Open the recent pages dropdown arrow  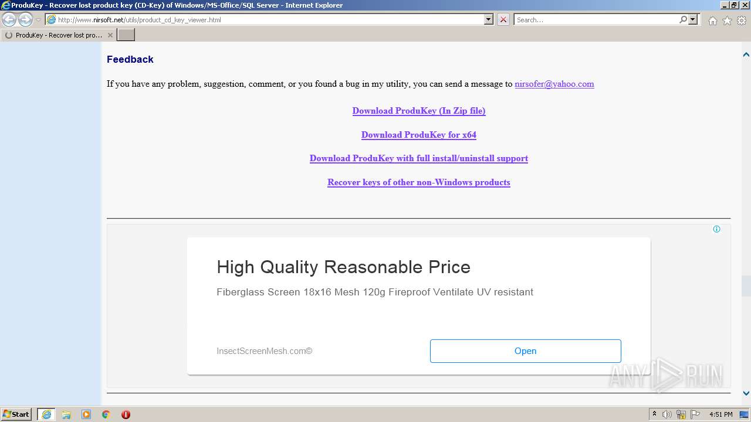tap(38, 20)
